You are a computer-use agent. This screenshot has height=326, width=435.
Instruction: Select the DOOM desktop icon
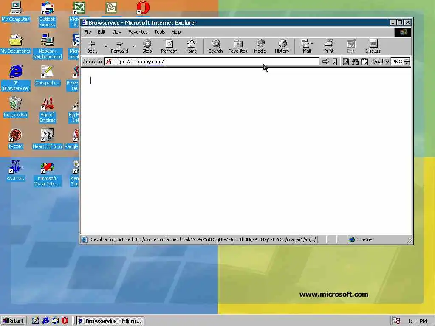coord(16,139)
